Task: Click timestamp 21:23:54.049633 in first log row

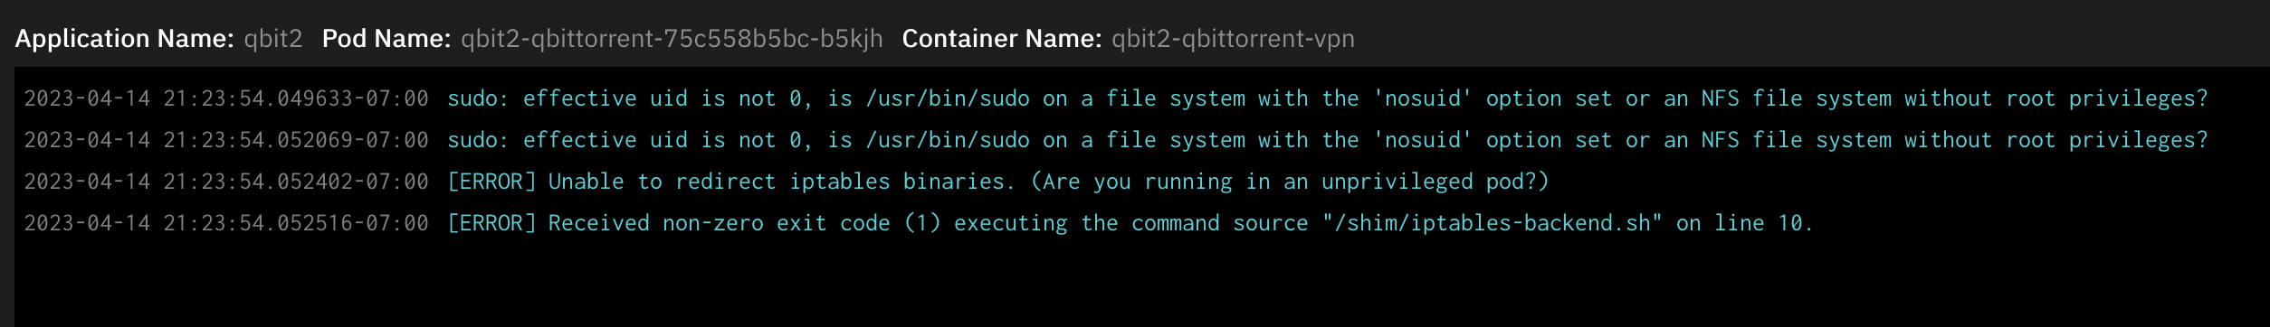Action: [x=226, y=98]
